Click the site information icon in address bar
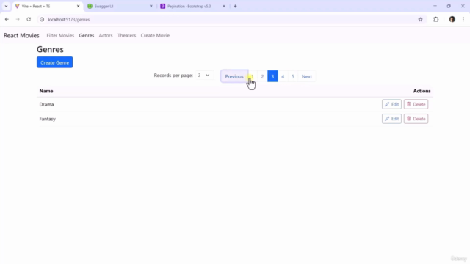 [x=42, y=20]
